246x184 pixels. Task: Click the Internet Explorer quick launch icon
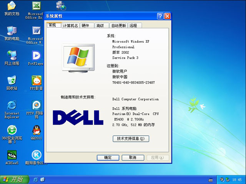(36, 179)
